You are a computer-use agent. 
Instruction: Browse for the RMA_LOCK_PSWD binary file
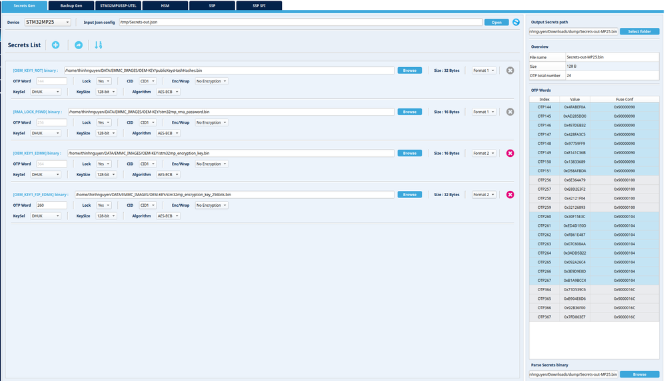(409, 112)
